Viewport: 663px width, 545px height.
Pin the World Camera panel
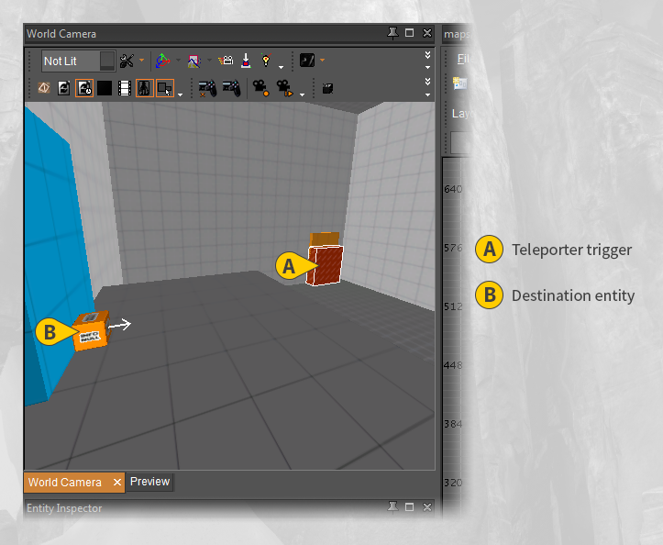coord(392,33)
